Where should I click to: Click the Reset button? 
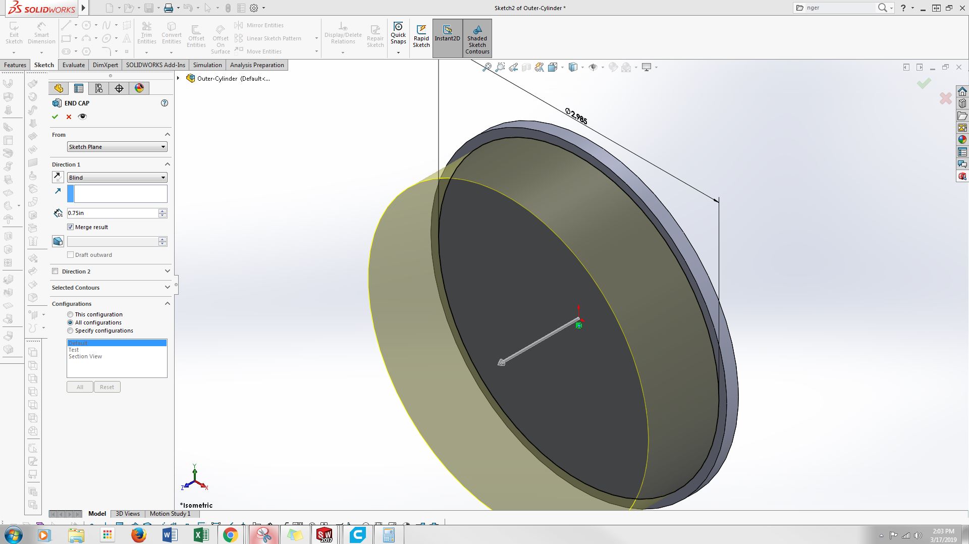click(x=107, y=387)
